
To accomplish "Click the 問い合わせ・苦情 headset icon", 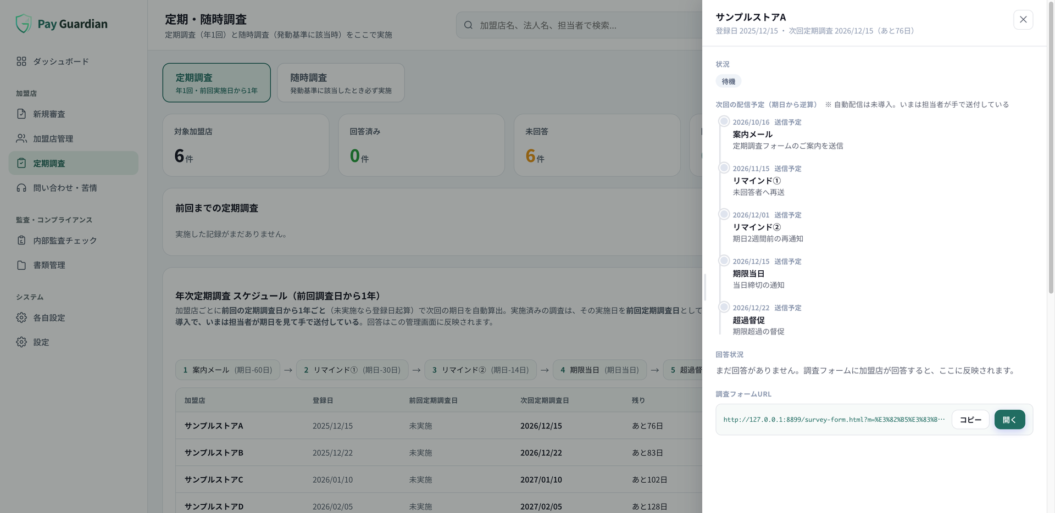I will click(21, 188).
